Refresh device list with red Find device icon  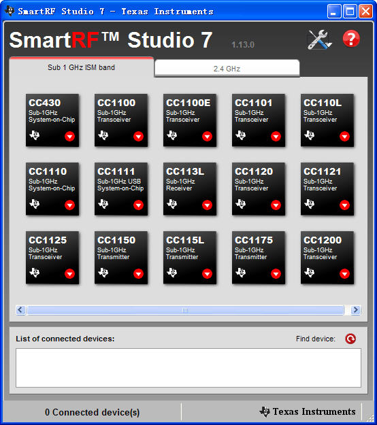(350, 339)
